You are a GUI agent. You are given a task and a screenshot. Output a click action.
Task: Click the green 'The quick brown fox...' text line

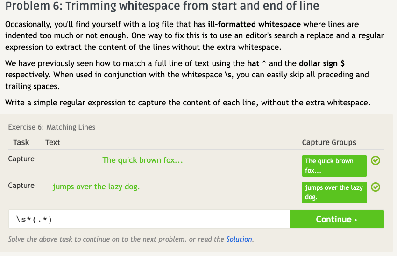coord(142,160)
